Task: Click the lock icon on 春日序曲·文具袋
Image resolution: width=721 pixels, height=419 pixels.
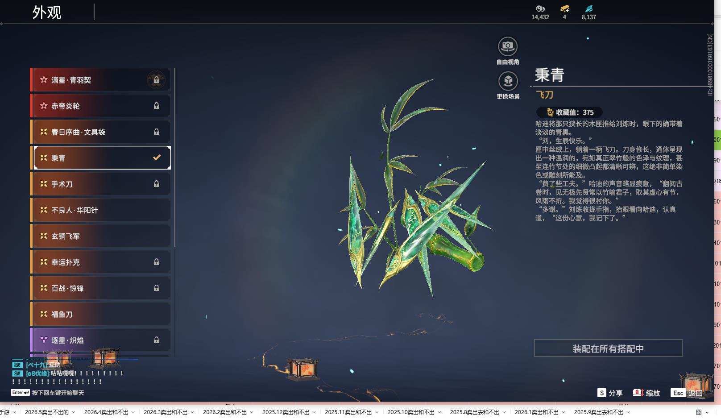Action: click(x=157, y=132)
